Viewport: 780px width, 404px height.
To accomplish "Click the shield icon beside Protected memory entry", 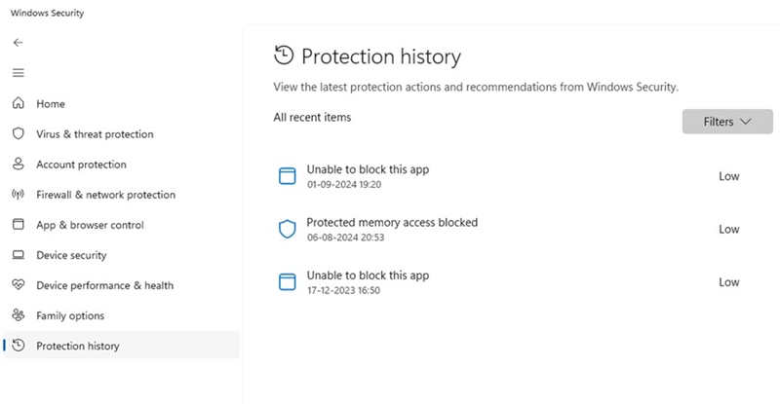I will coord(287,230).
